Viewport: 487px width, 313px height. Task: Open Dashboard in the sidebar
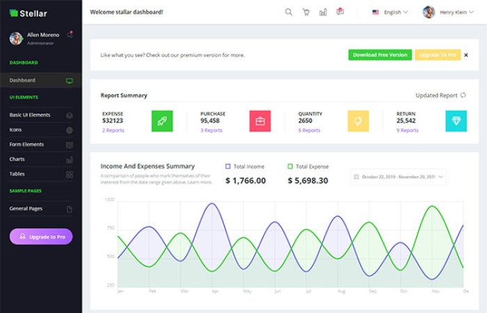coord(40,81)
